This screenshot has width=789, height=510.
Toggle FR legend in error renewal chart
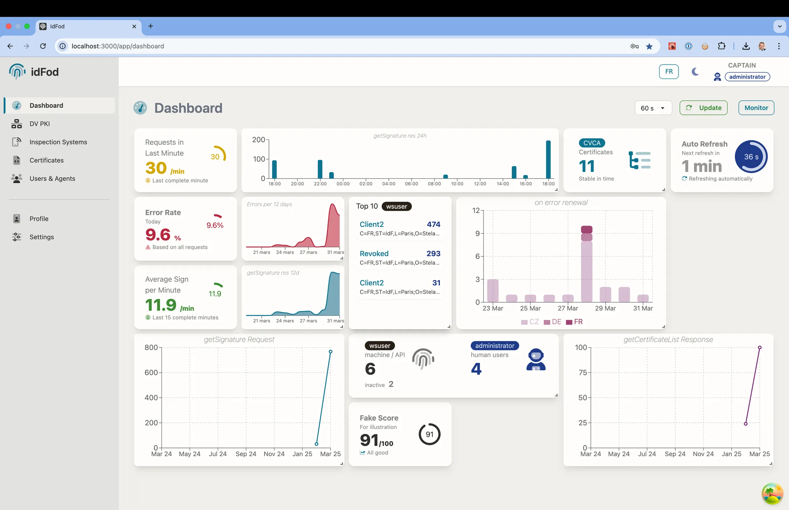pos(575,322)
